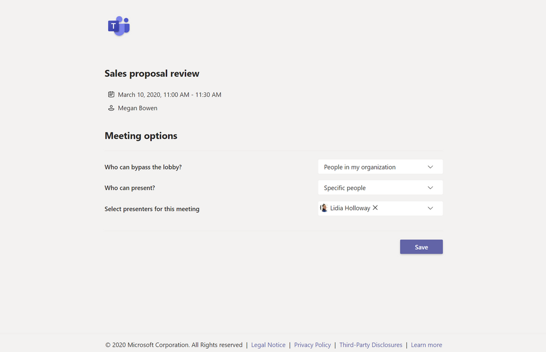Click the 'Who can bypass the lobby?' label
The height and width of the screenshot is (352, 546).
click(x=143, y=167)
